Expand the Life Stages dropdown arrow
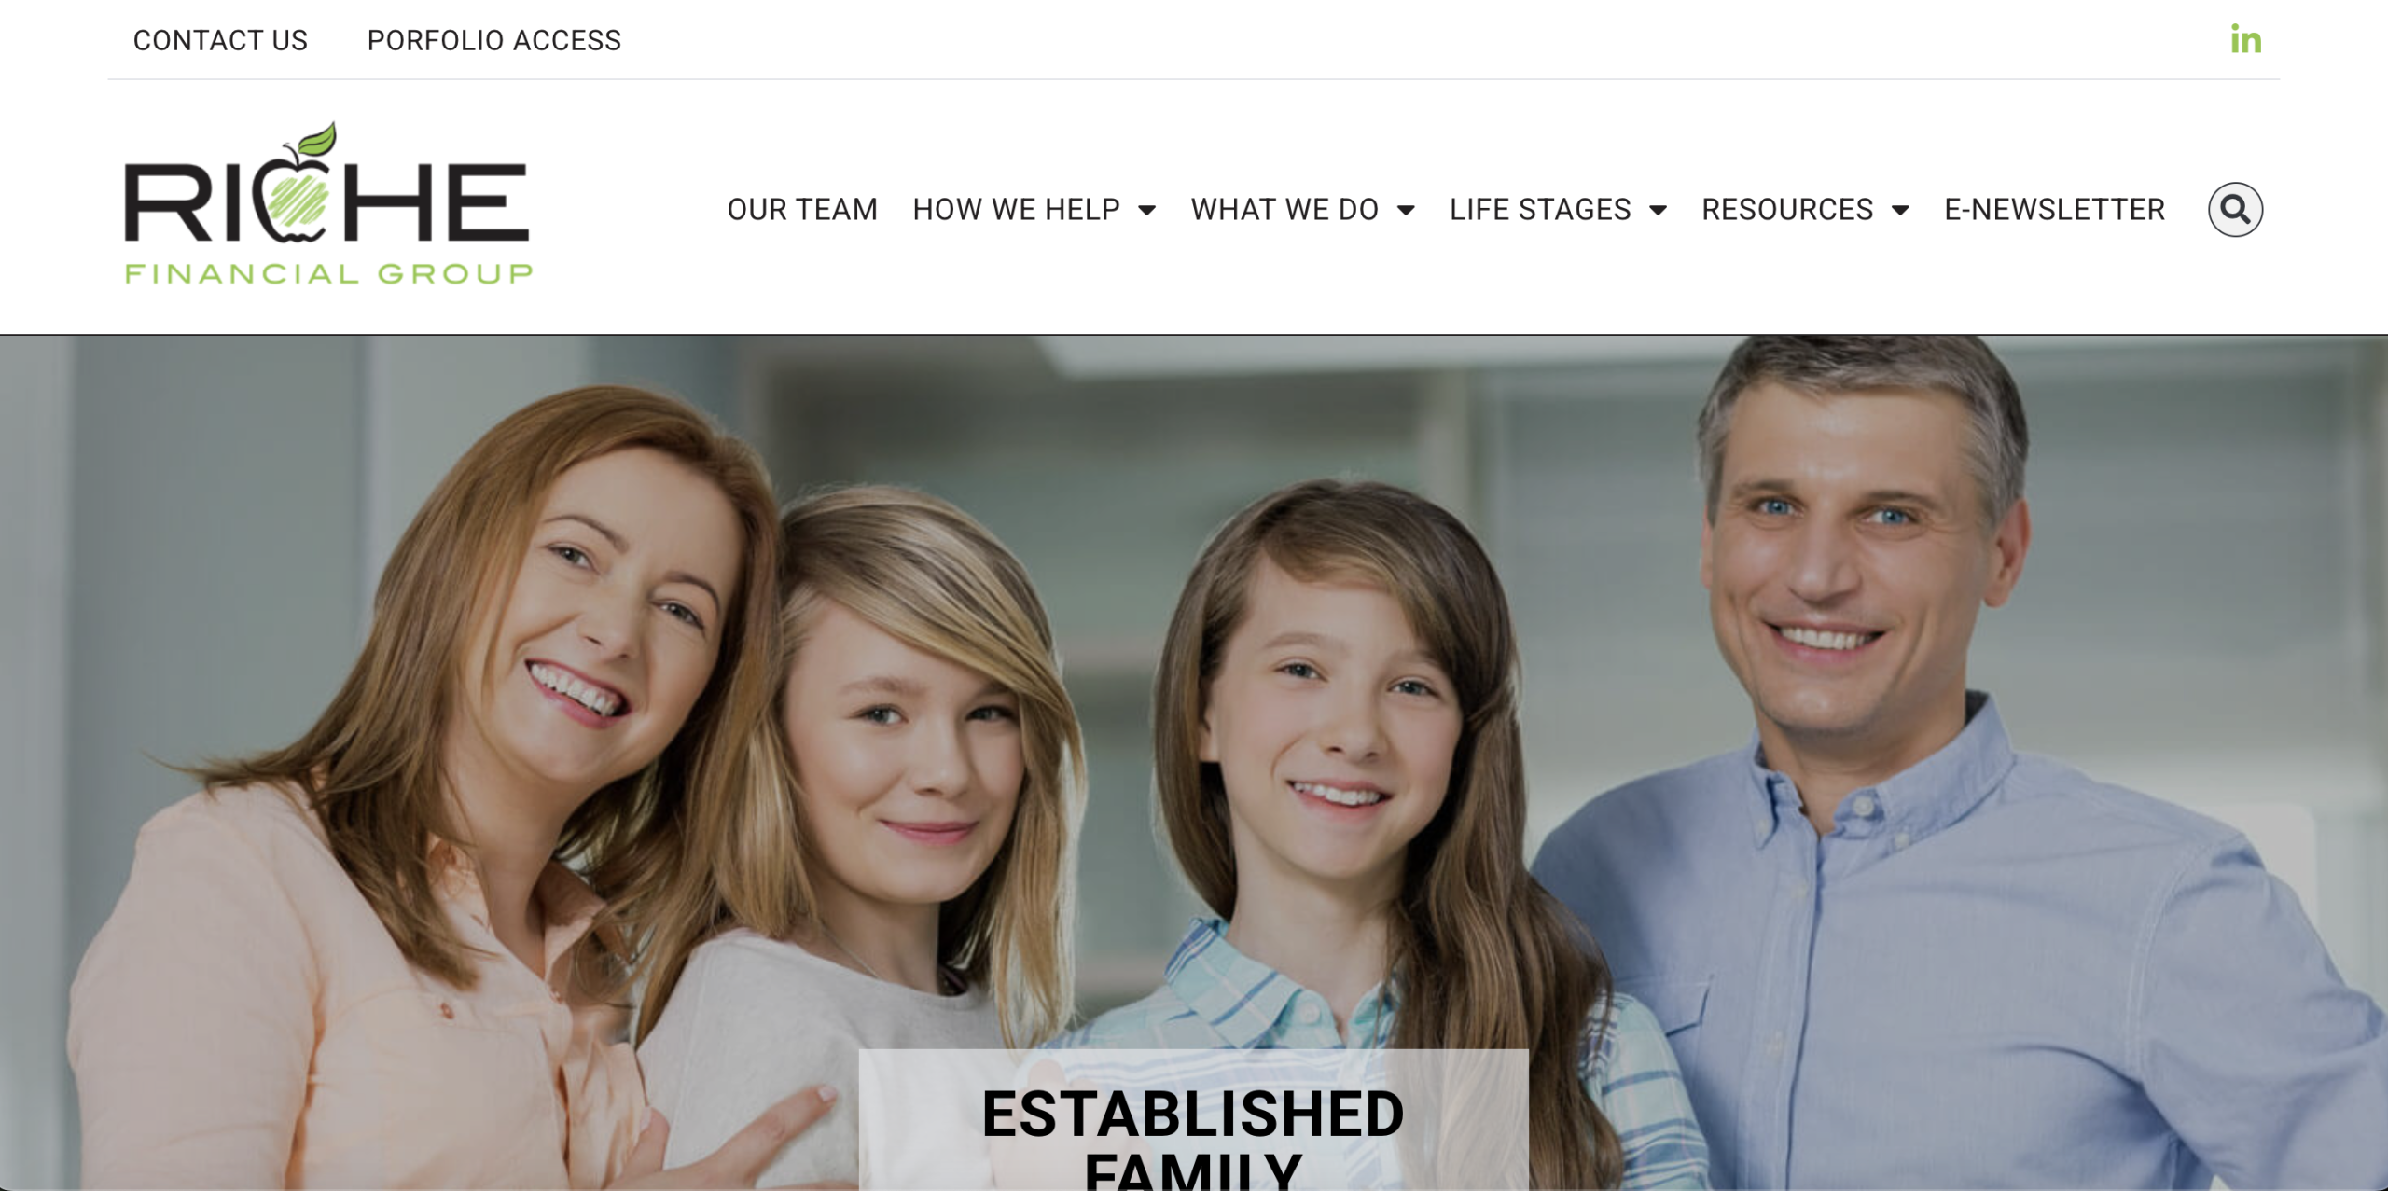This screenshot has height=1191, width=2388. (1658, 211)
